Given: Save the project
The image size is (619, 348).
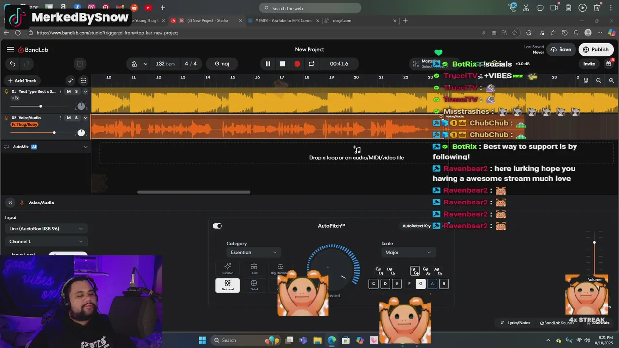Looking at the screenshot, I should pyautogui.click(x=561, y=50).
